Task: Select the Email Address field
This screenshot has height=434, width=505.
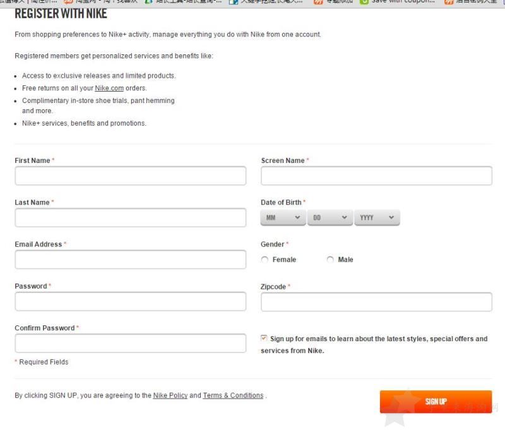Action: [131, 260]
